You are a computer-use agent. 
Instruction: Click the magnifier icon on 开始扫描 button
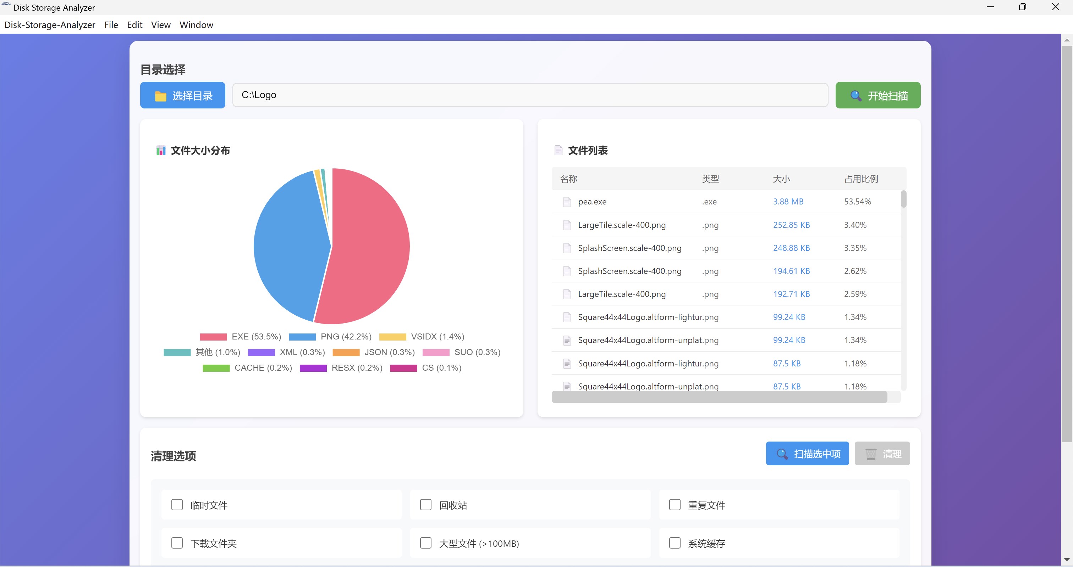point(855,96)
